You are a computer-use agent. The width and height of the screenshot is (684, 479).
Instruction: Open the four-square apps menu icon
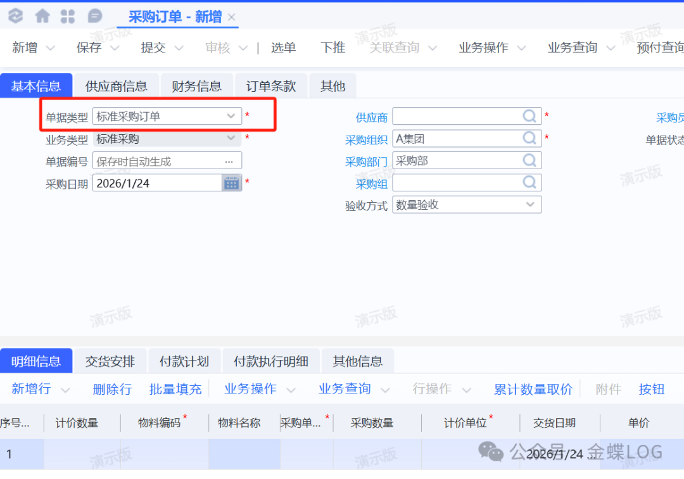(x=68, y=16)
